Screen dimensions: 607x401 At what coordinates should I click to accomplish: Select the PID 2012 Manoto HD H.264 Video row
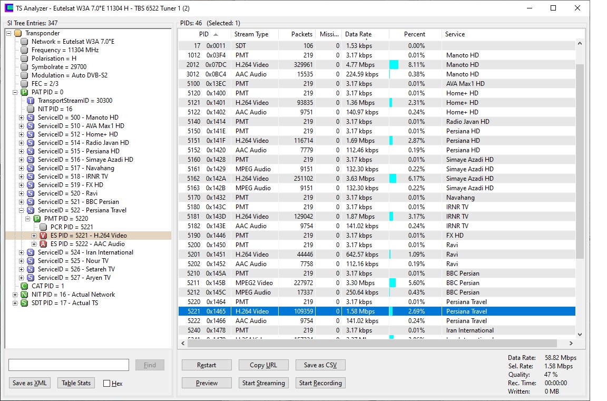pyautogui.click(x=377, y=65)
